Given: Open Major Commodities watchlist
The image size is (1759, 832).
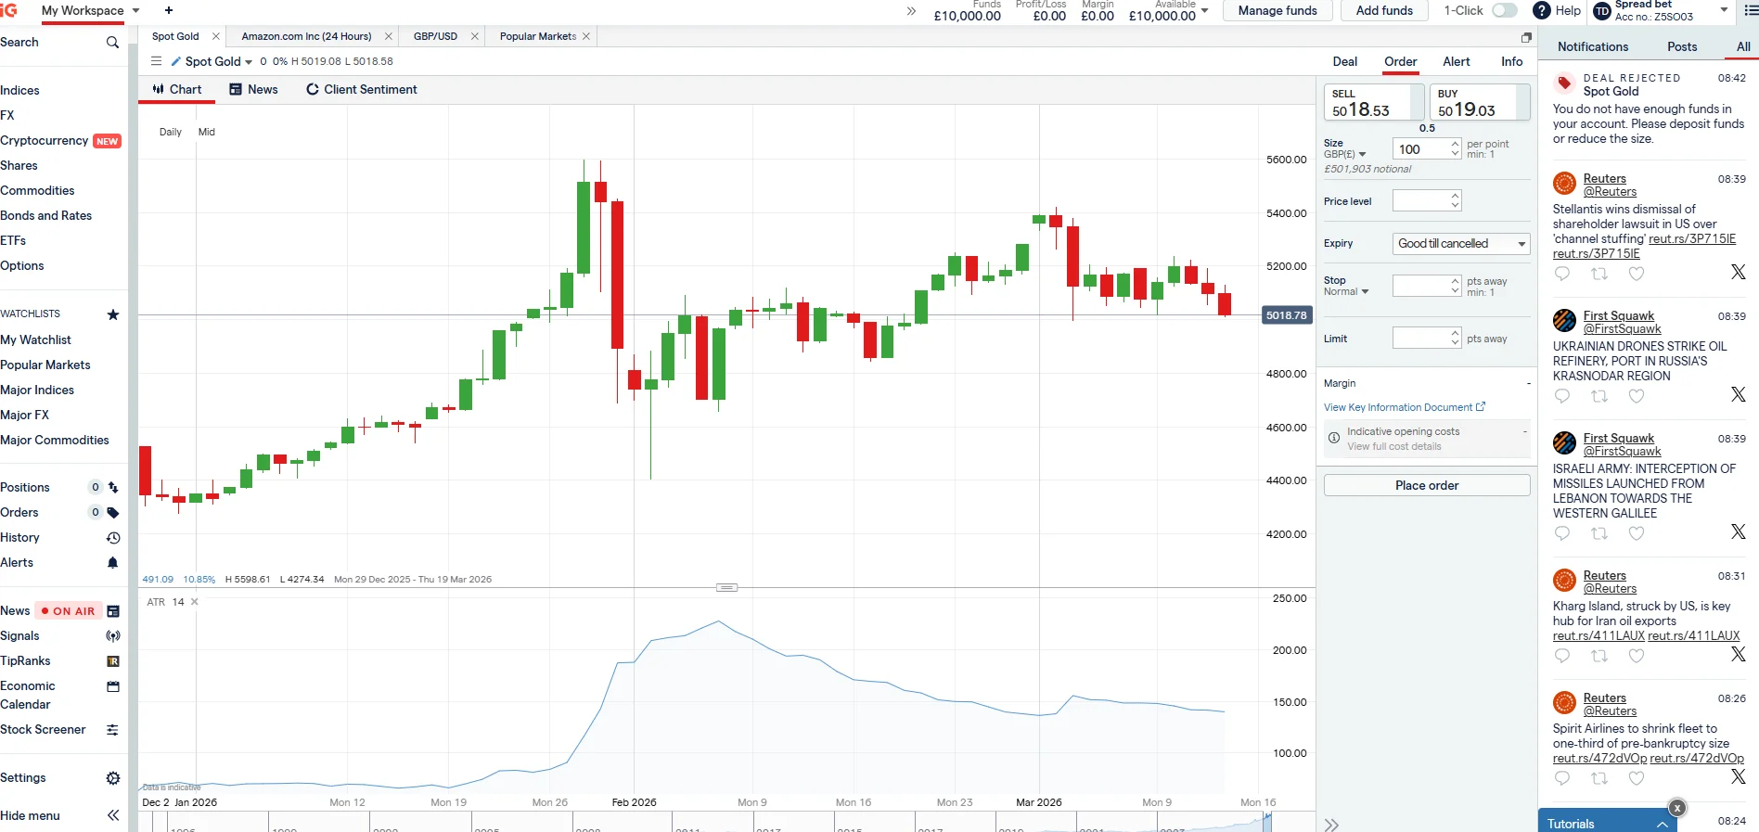Looking at the screenshot, I should (x=55, y=441).
